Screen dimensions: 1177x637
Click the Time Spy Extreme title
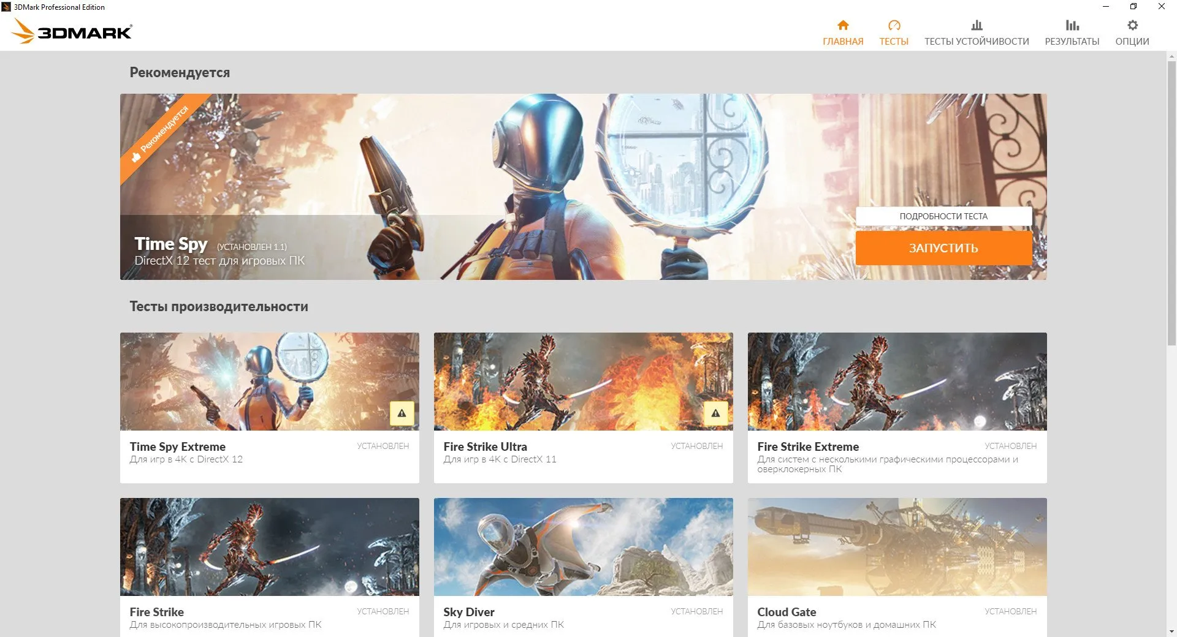tap(178, 447)
